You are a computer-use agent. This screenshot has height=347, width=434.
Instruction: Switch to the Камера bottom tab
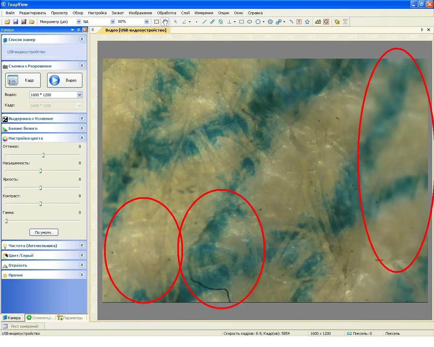(13, 318)
